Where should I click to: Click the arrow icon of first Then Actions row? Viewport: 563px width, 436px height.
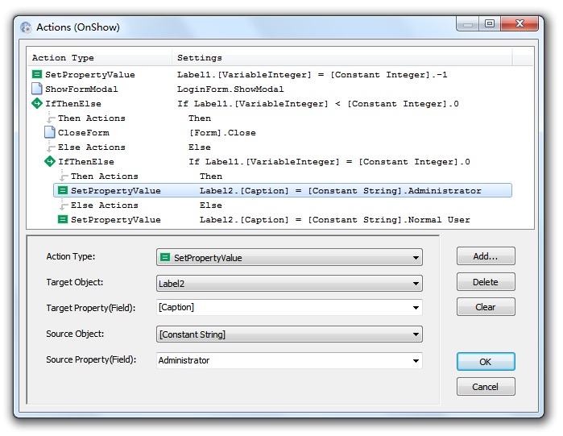(x=52, y=118)
